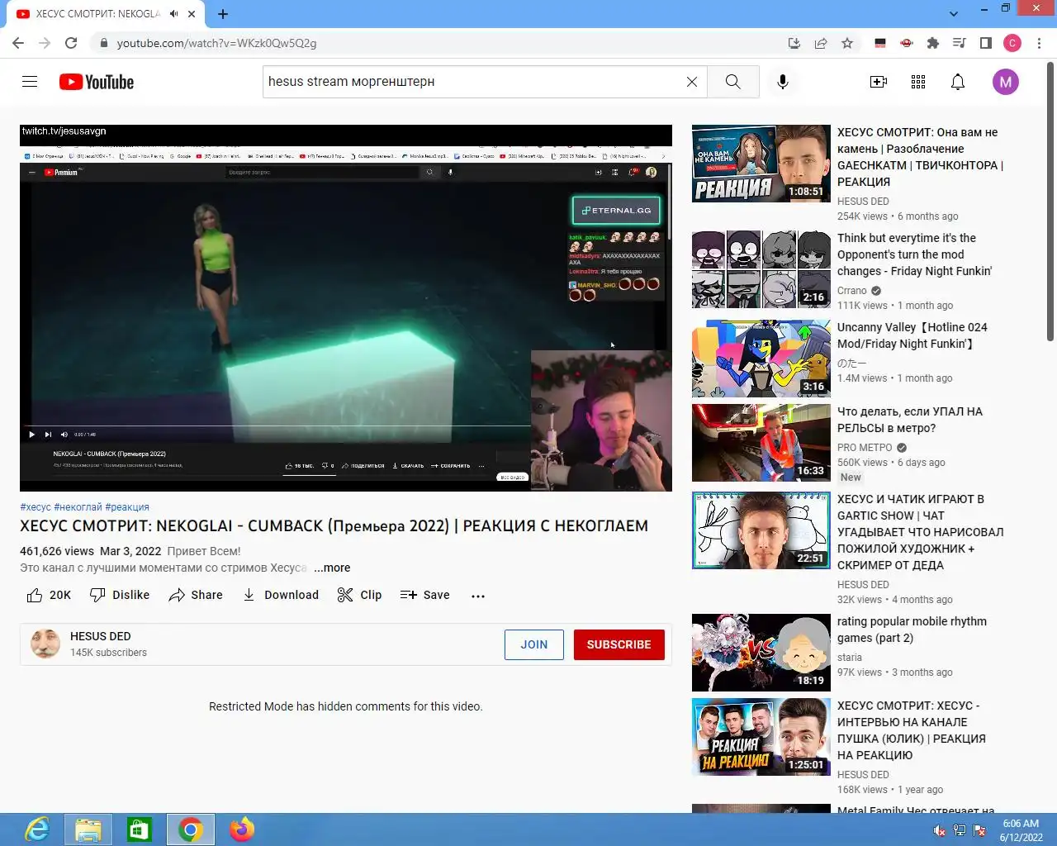
Task: Like the video with 20K thumbs-up
Action: click(x=49, y=595)
